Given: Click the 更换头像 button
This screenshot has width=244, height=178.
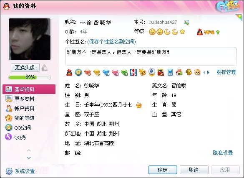Looking at the screenshot, I should (25, 68).
